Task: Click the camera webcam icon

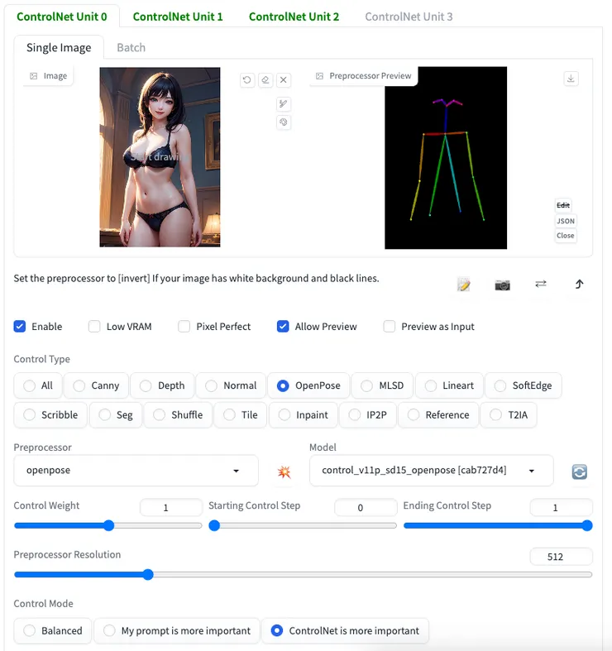Action: pos(502,285)
